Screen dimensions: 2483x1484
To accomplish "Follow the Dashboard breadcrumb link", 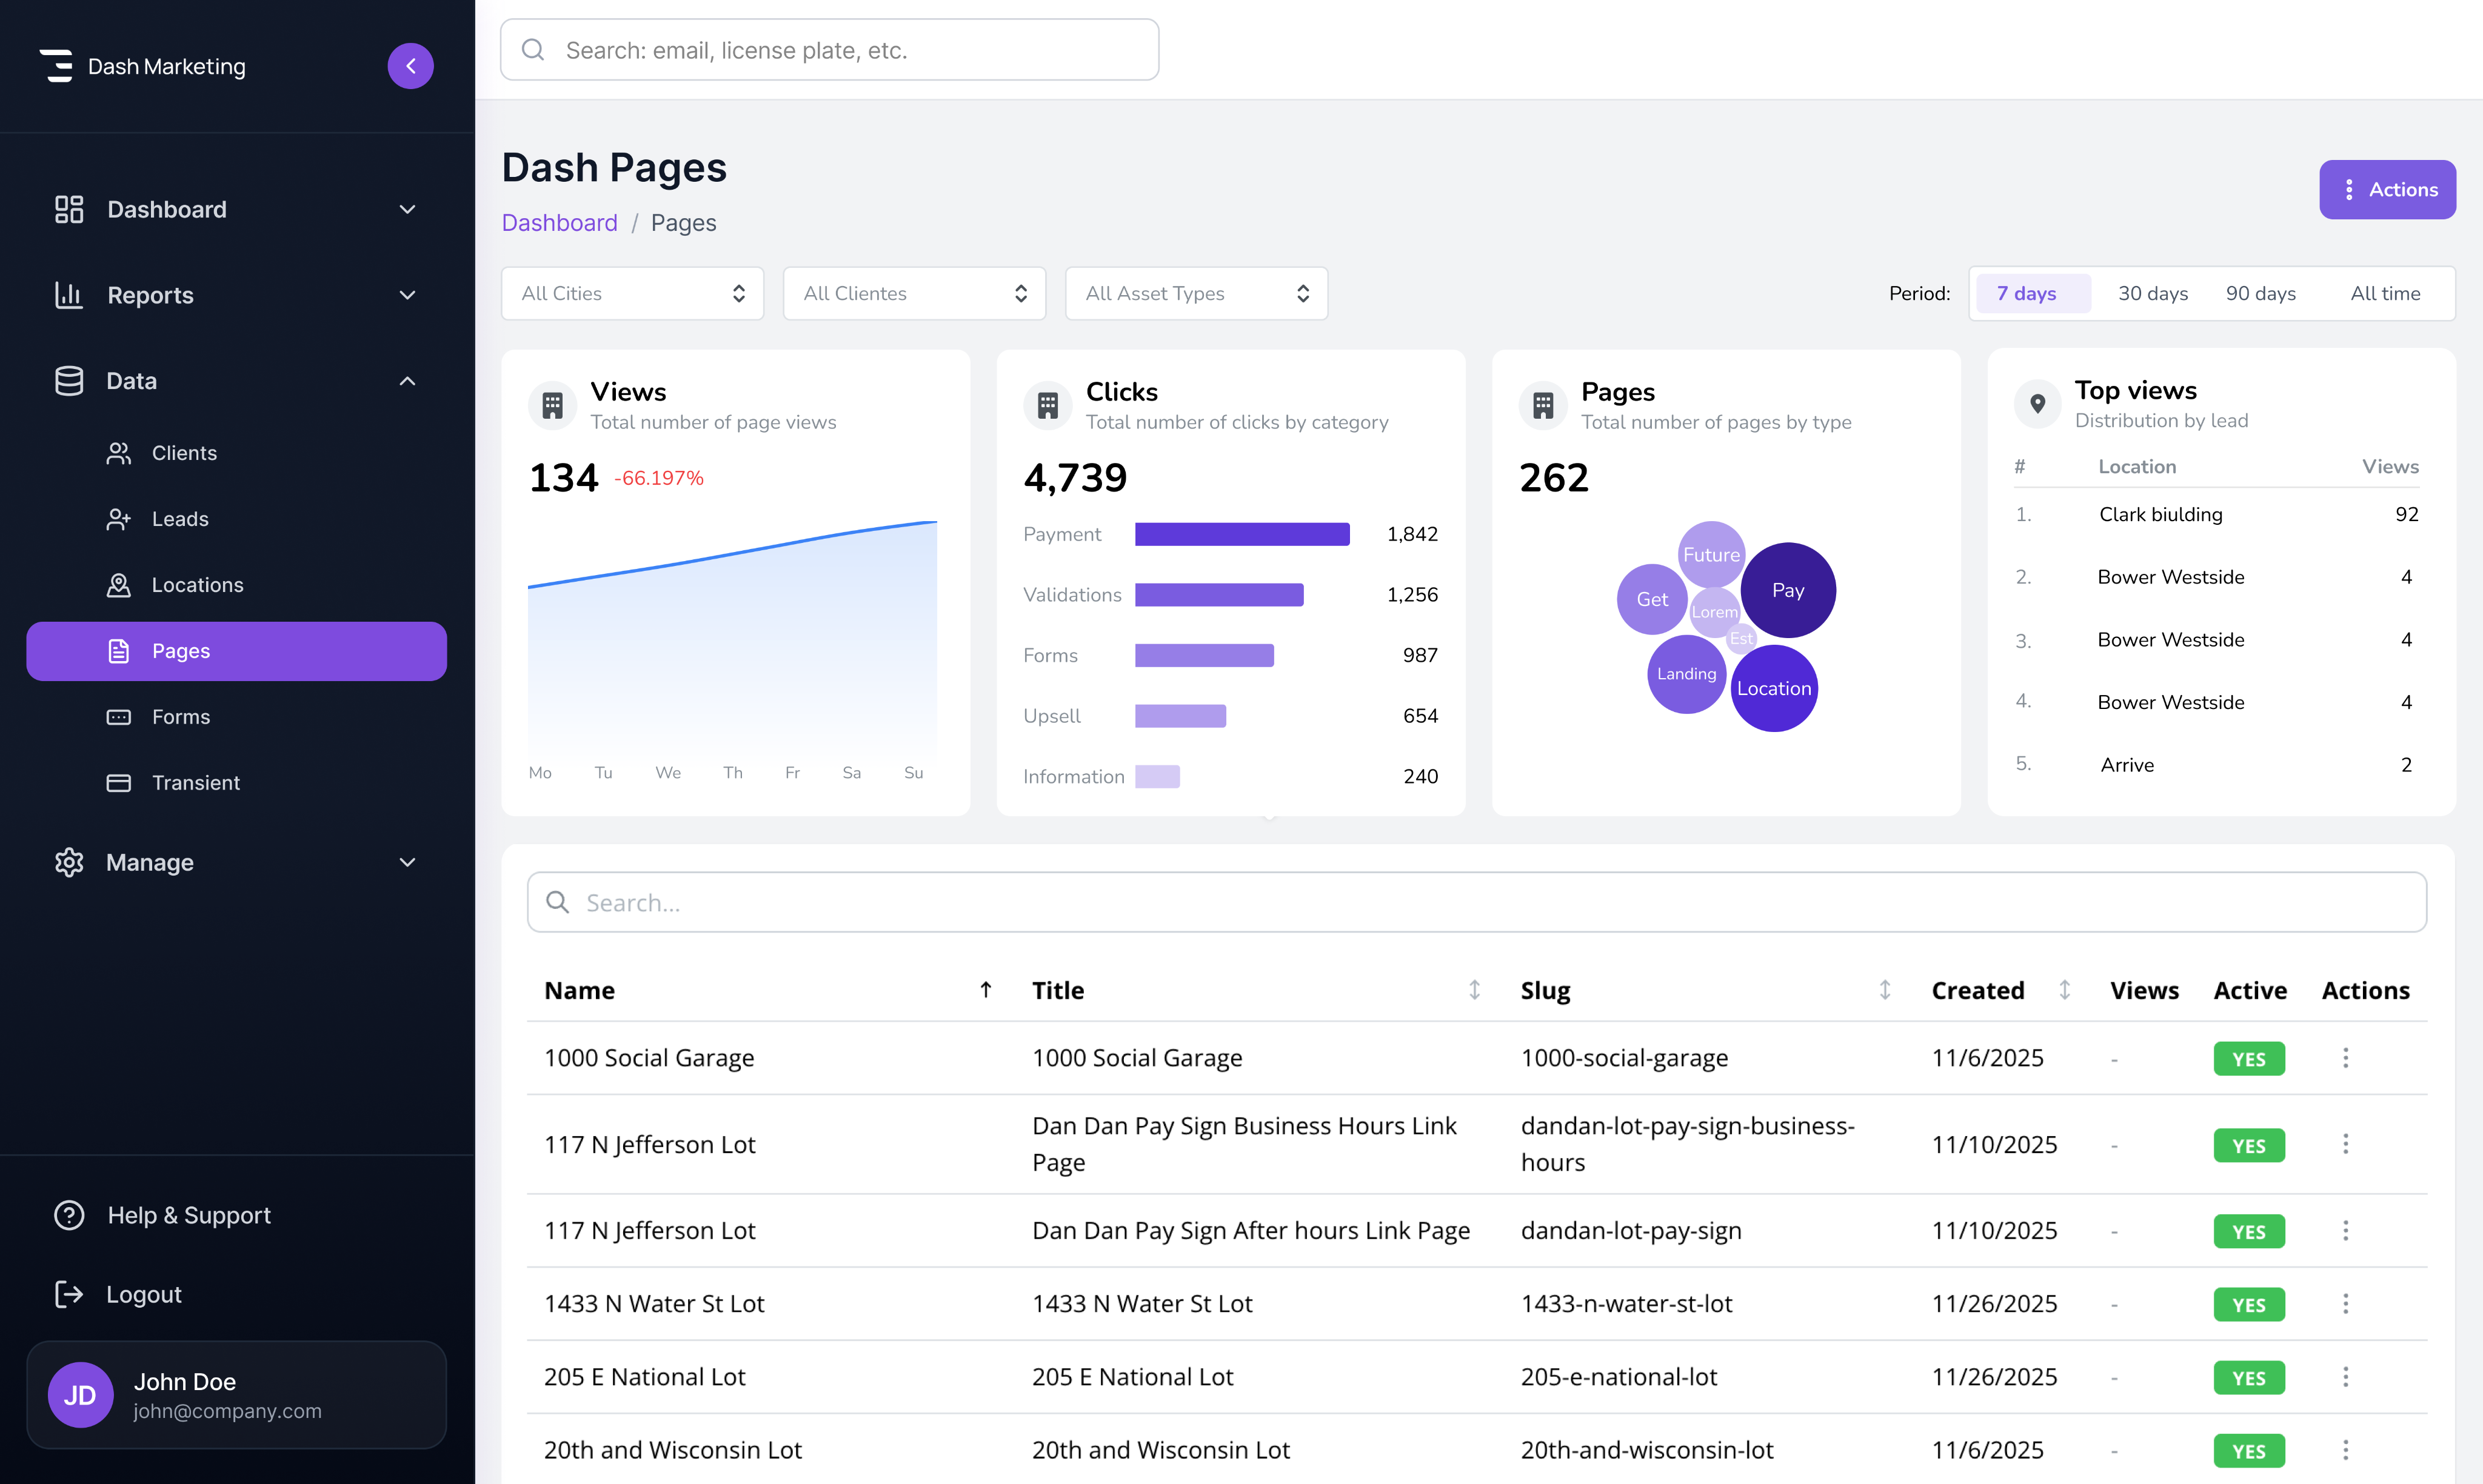I will (560, 222).
